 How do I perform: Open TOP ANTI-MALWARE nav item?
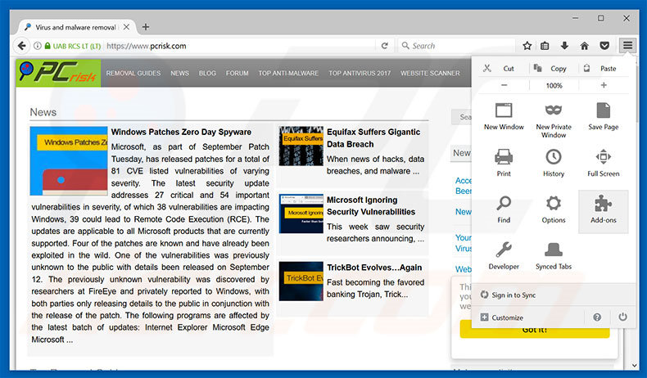[x=288, y=73]
